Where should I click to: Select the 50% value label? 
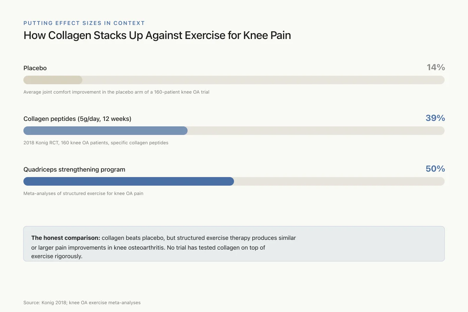point(435,169)
